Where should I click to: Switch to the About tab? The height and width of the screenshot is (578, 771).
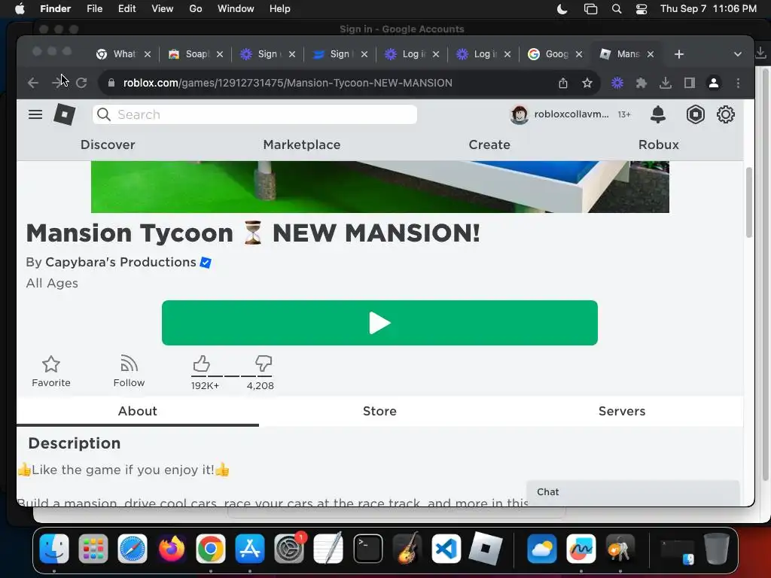138,411
